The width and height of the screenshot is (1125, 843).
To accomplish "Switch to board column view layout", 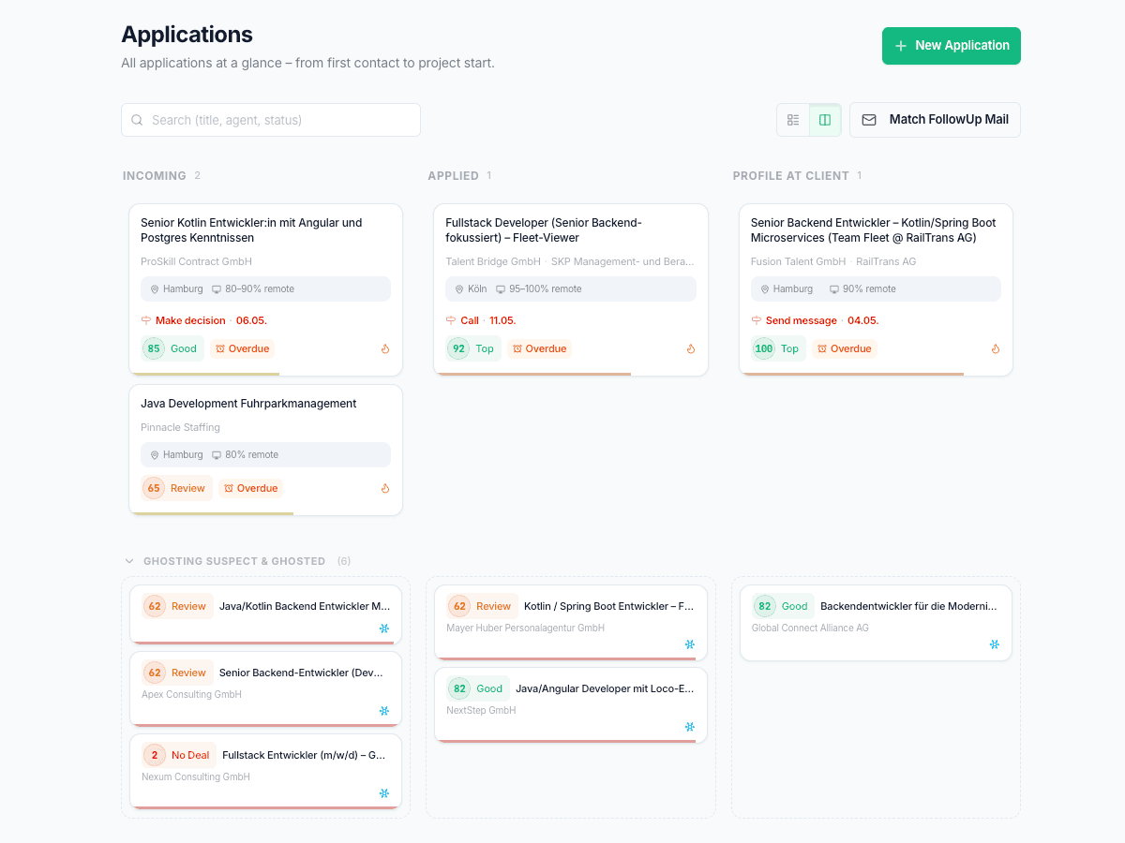I will point(825,120).
